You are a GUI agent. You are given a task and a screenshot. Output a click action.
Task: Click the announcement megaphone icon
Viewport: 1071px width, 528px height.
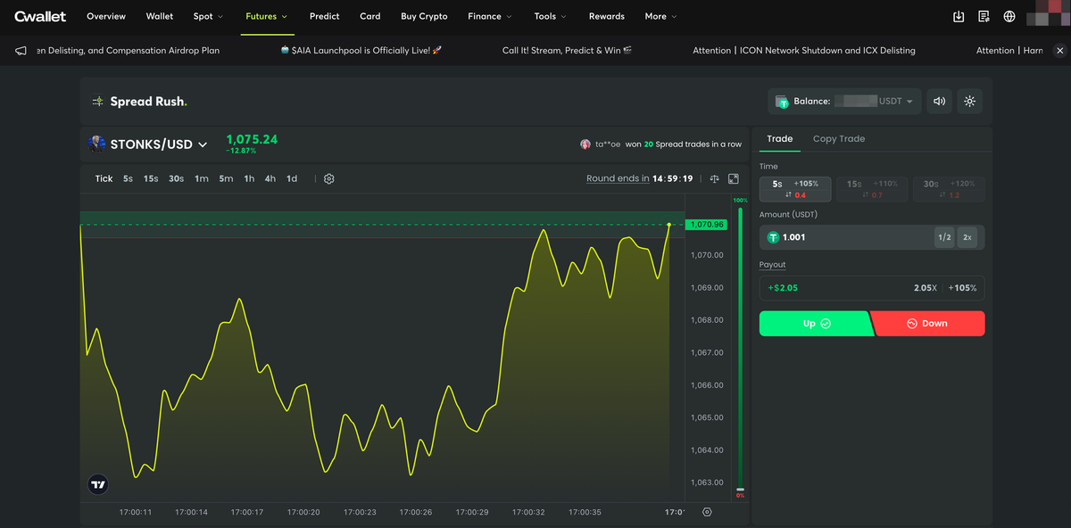click(x=21, y=51)
